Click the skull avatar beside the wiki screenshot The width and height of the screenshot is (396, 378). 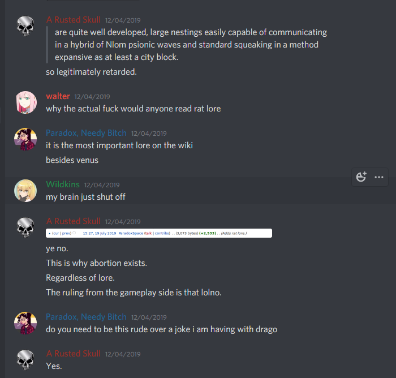25,227
